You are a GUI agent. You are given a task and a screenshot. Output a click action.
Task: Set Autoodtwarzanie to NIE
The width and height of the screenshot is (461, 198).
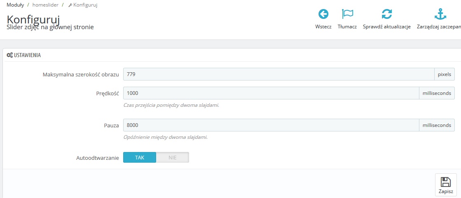coord(173,157)
